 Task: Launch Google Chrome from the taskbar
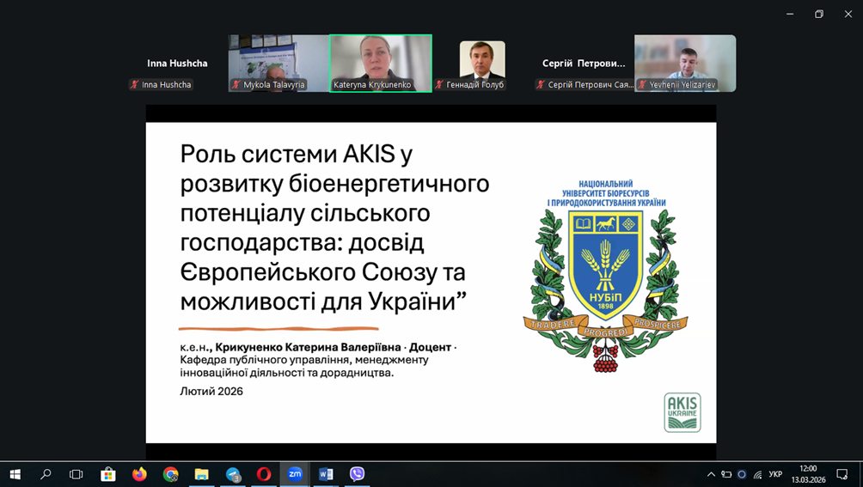click(170, 474)
